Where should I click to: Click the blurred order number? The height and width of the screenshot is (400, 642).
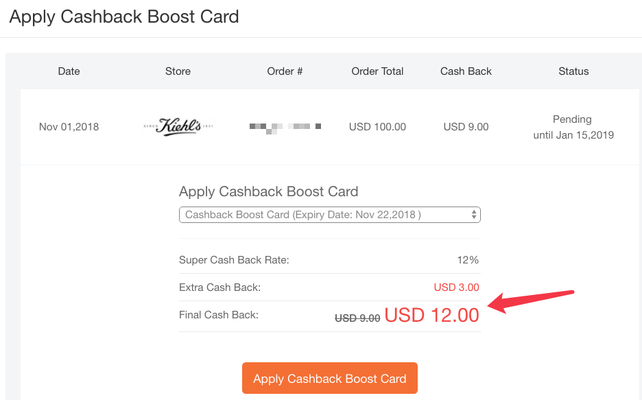pos(285,127)
